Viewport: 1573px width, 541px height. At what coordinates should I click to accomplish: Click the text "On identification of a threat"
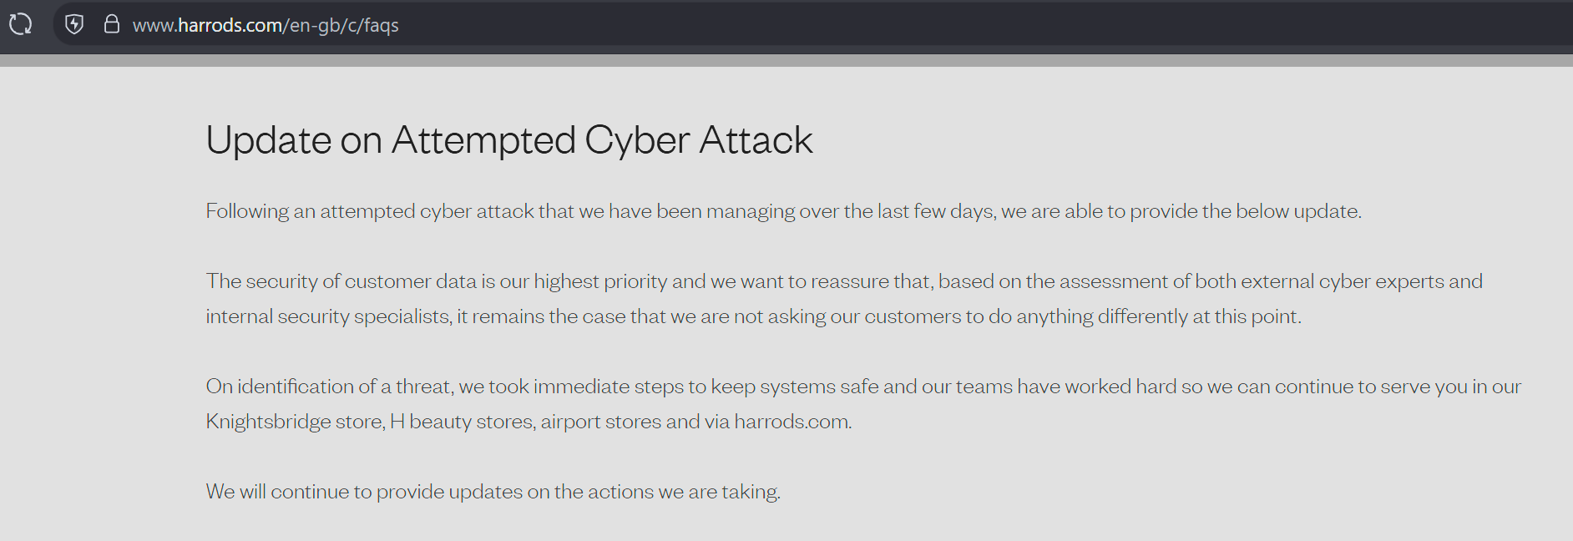pos(329,387)
